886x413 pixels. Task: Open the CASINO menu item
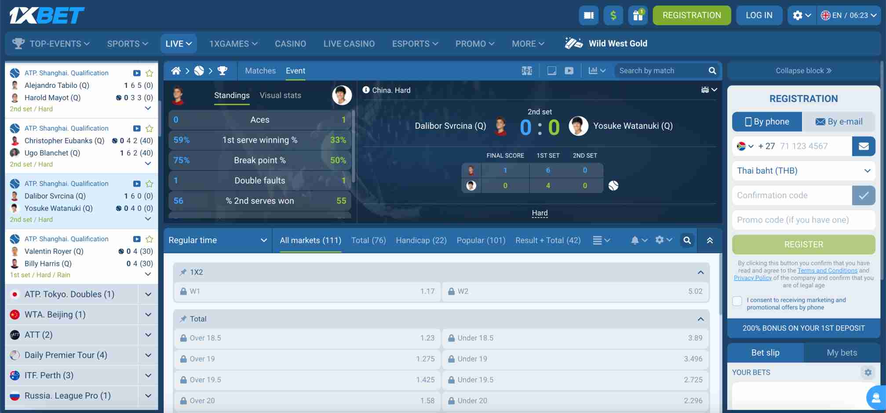[x=291, y=43]
